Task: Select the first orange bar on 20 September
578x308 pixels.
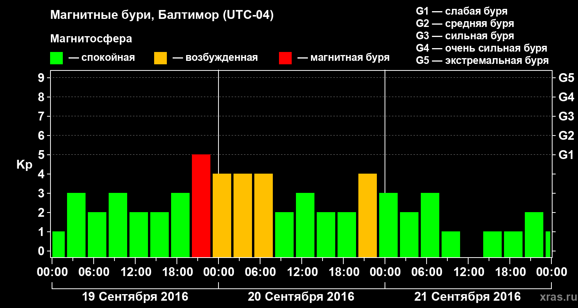Action: pos(222,216)
